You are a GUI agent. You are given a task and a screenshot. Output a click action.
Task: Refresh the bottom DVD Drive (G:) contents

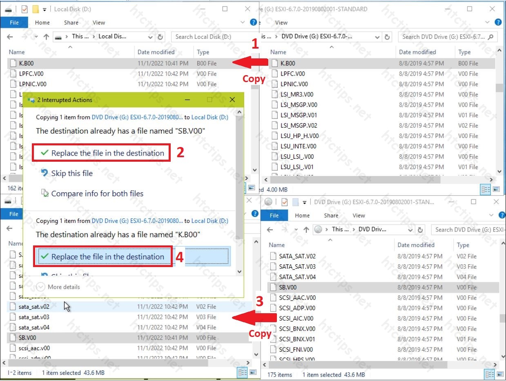pos(420,229)
